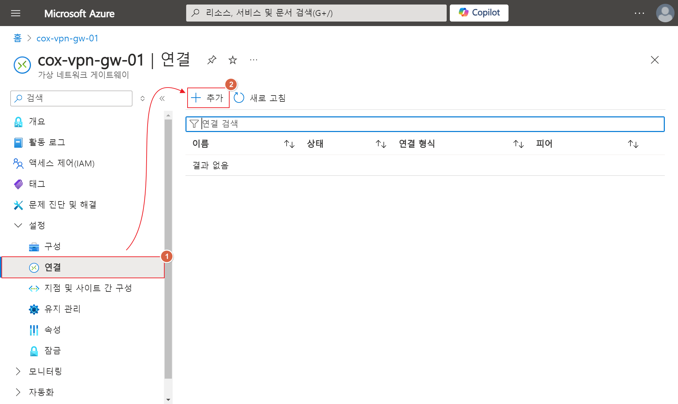Screen dimensions: 678x404
Task: Click the 추가 add connection button
Action: tap(208, 98)
